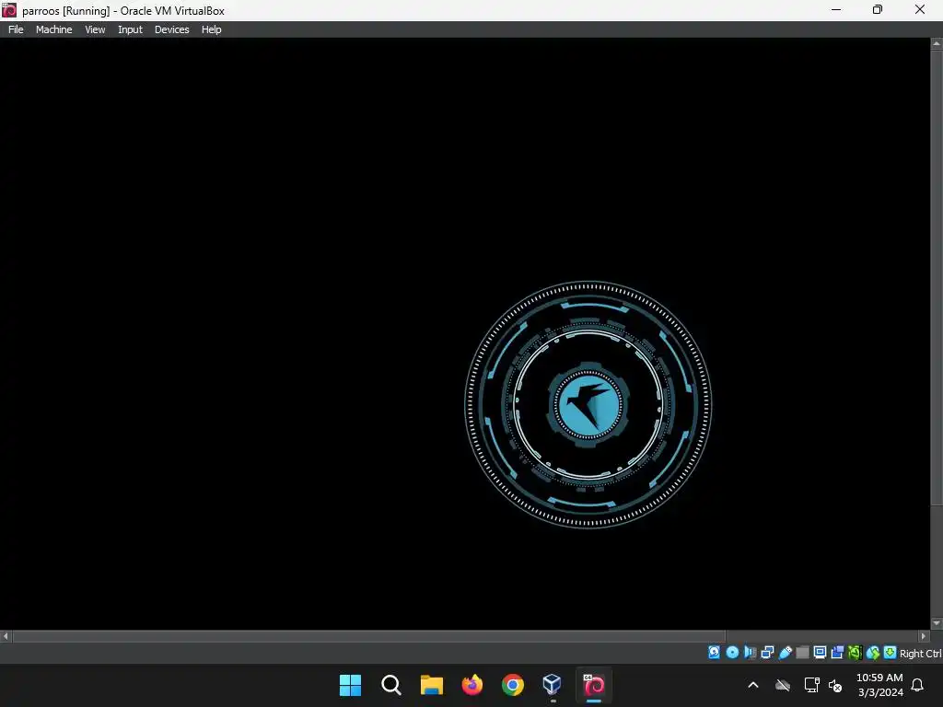Screen dimensions: 943x707
Task: Click the running parroos VM taskbar icon
Action: click(x=594, y=685)
